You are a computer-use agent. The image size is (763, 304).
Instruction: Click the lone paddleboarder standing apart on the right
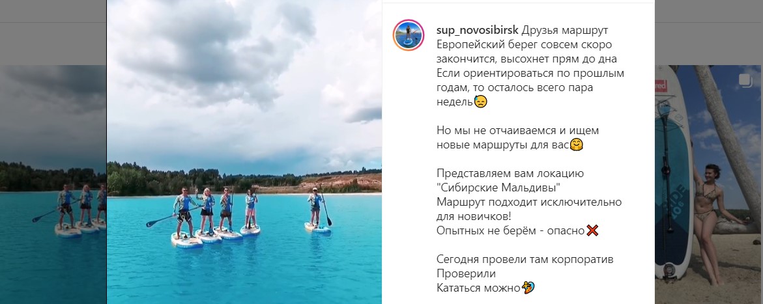(318, 210)
